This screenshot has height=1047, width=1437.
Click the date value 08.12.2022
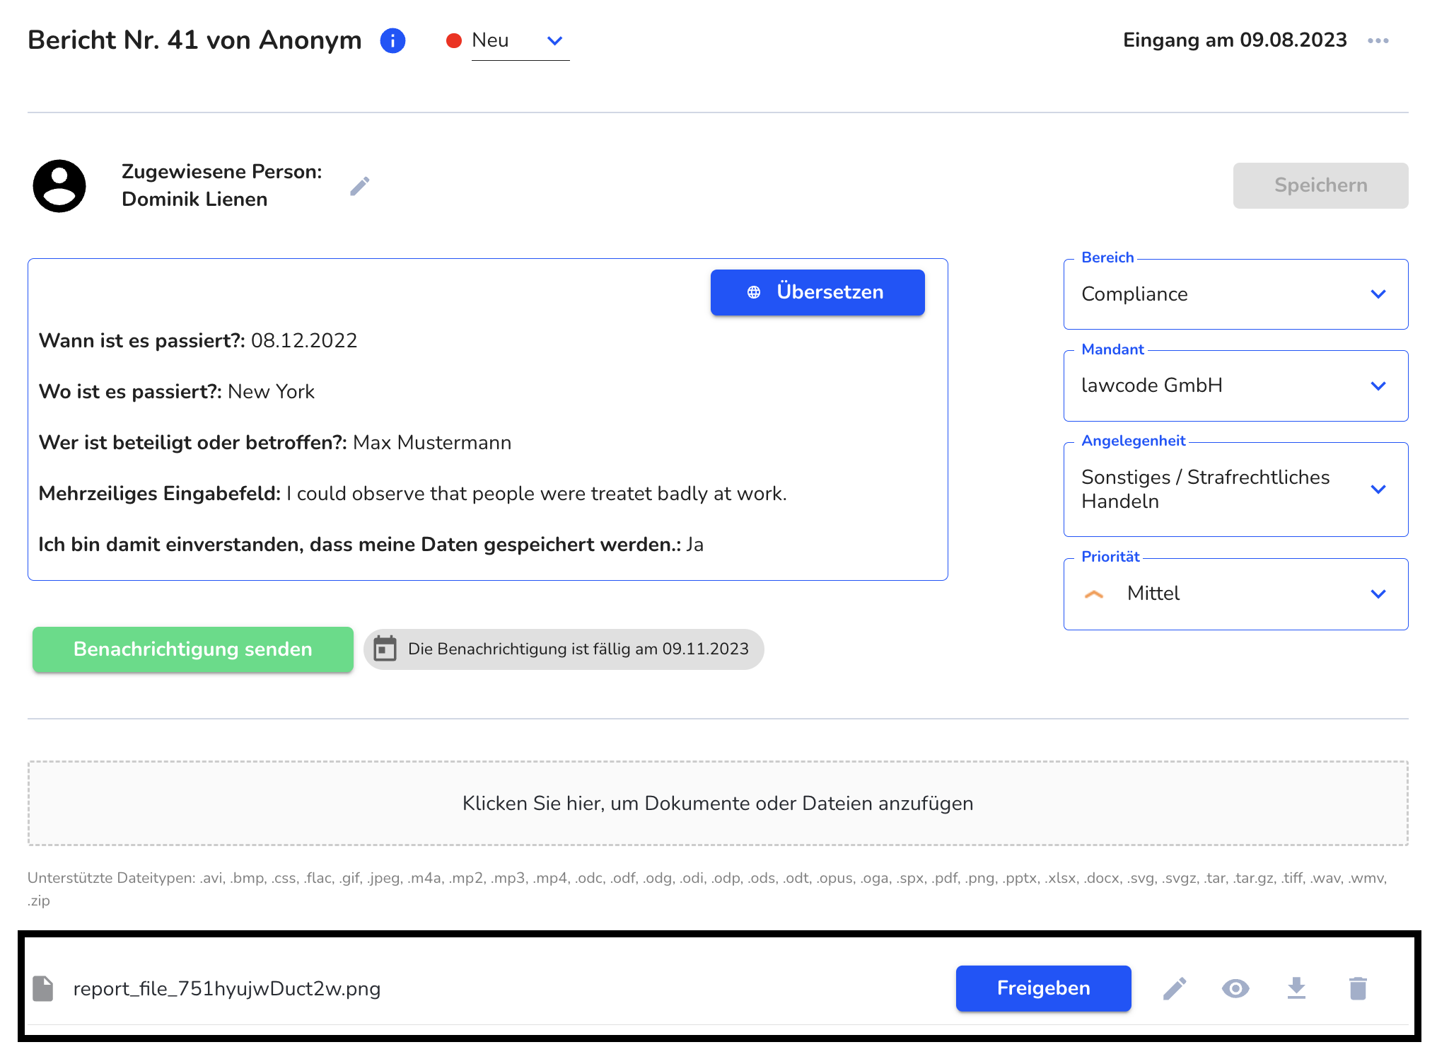pos(304,341)
